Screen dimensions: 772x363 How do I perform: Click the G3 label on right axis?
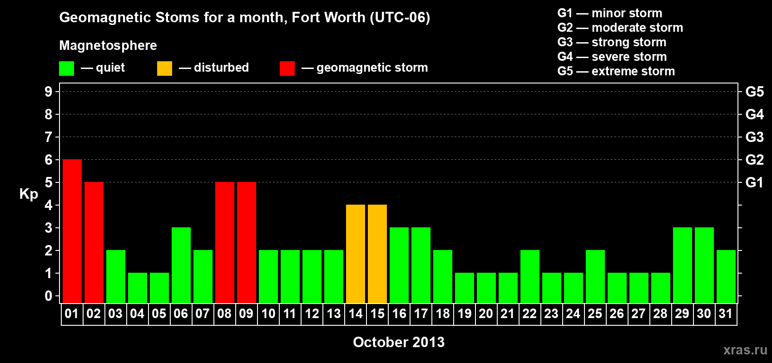755,137
